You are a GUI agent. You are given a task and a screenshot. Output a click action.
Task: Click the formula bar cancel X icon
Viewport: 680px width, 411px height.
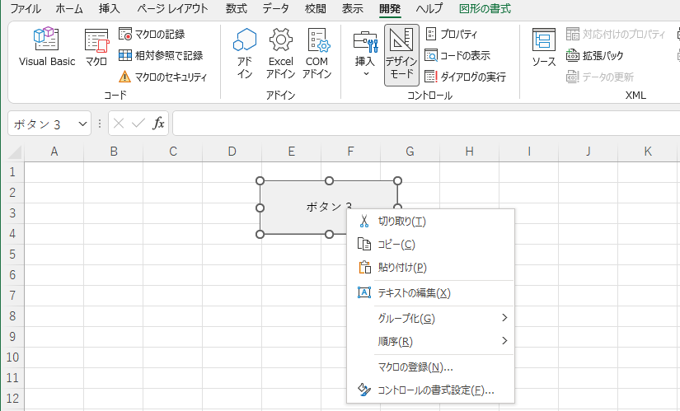119,124
